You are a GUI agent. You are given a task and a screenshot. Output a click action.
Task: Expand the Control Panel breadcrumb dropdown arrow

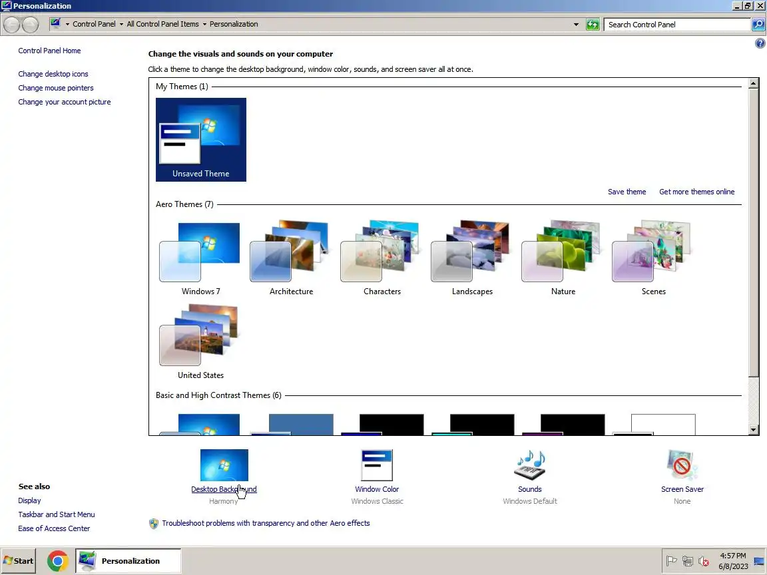pos(121,24)
